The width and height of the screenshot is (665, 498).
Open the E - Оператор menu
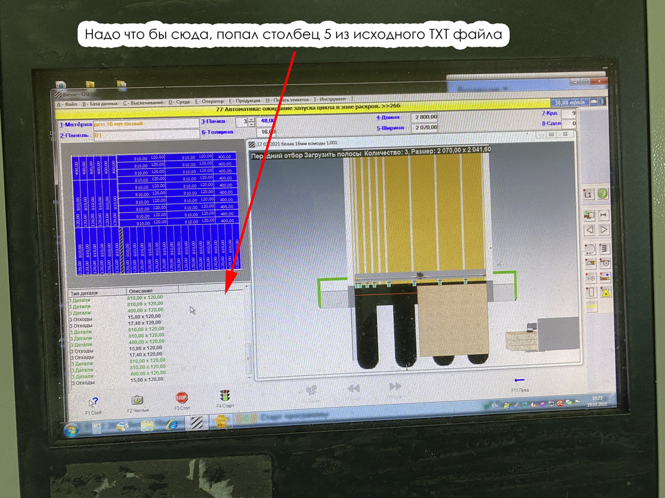point(209,101)
